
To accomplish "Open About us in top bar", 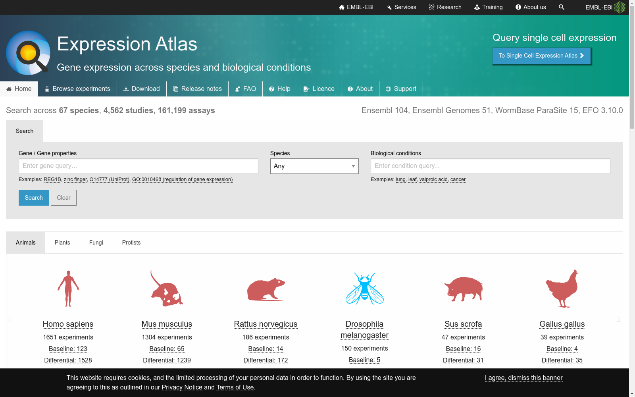I will (x=531, y=7).
